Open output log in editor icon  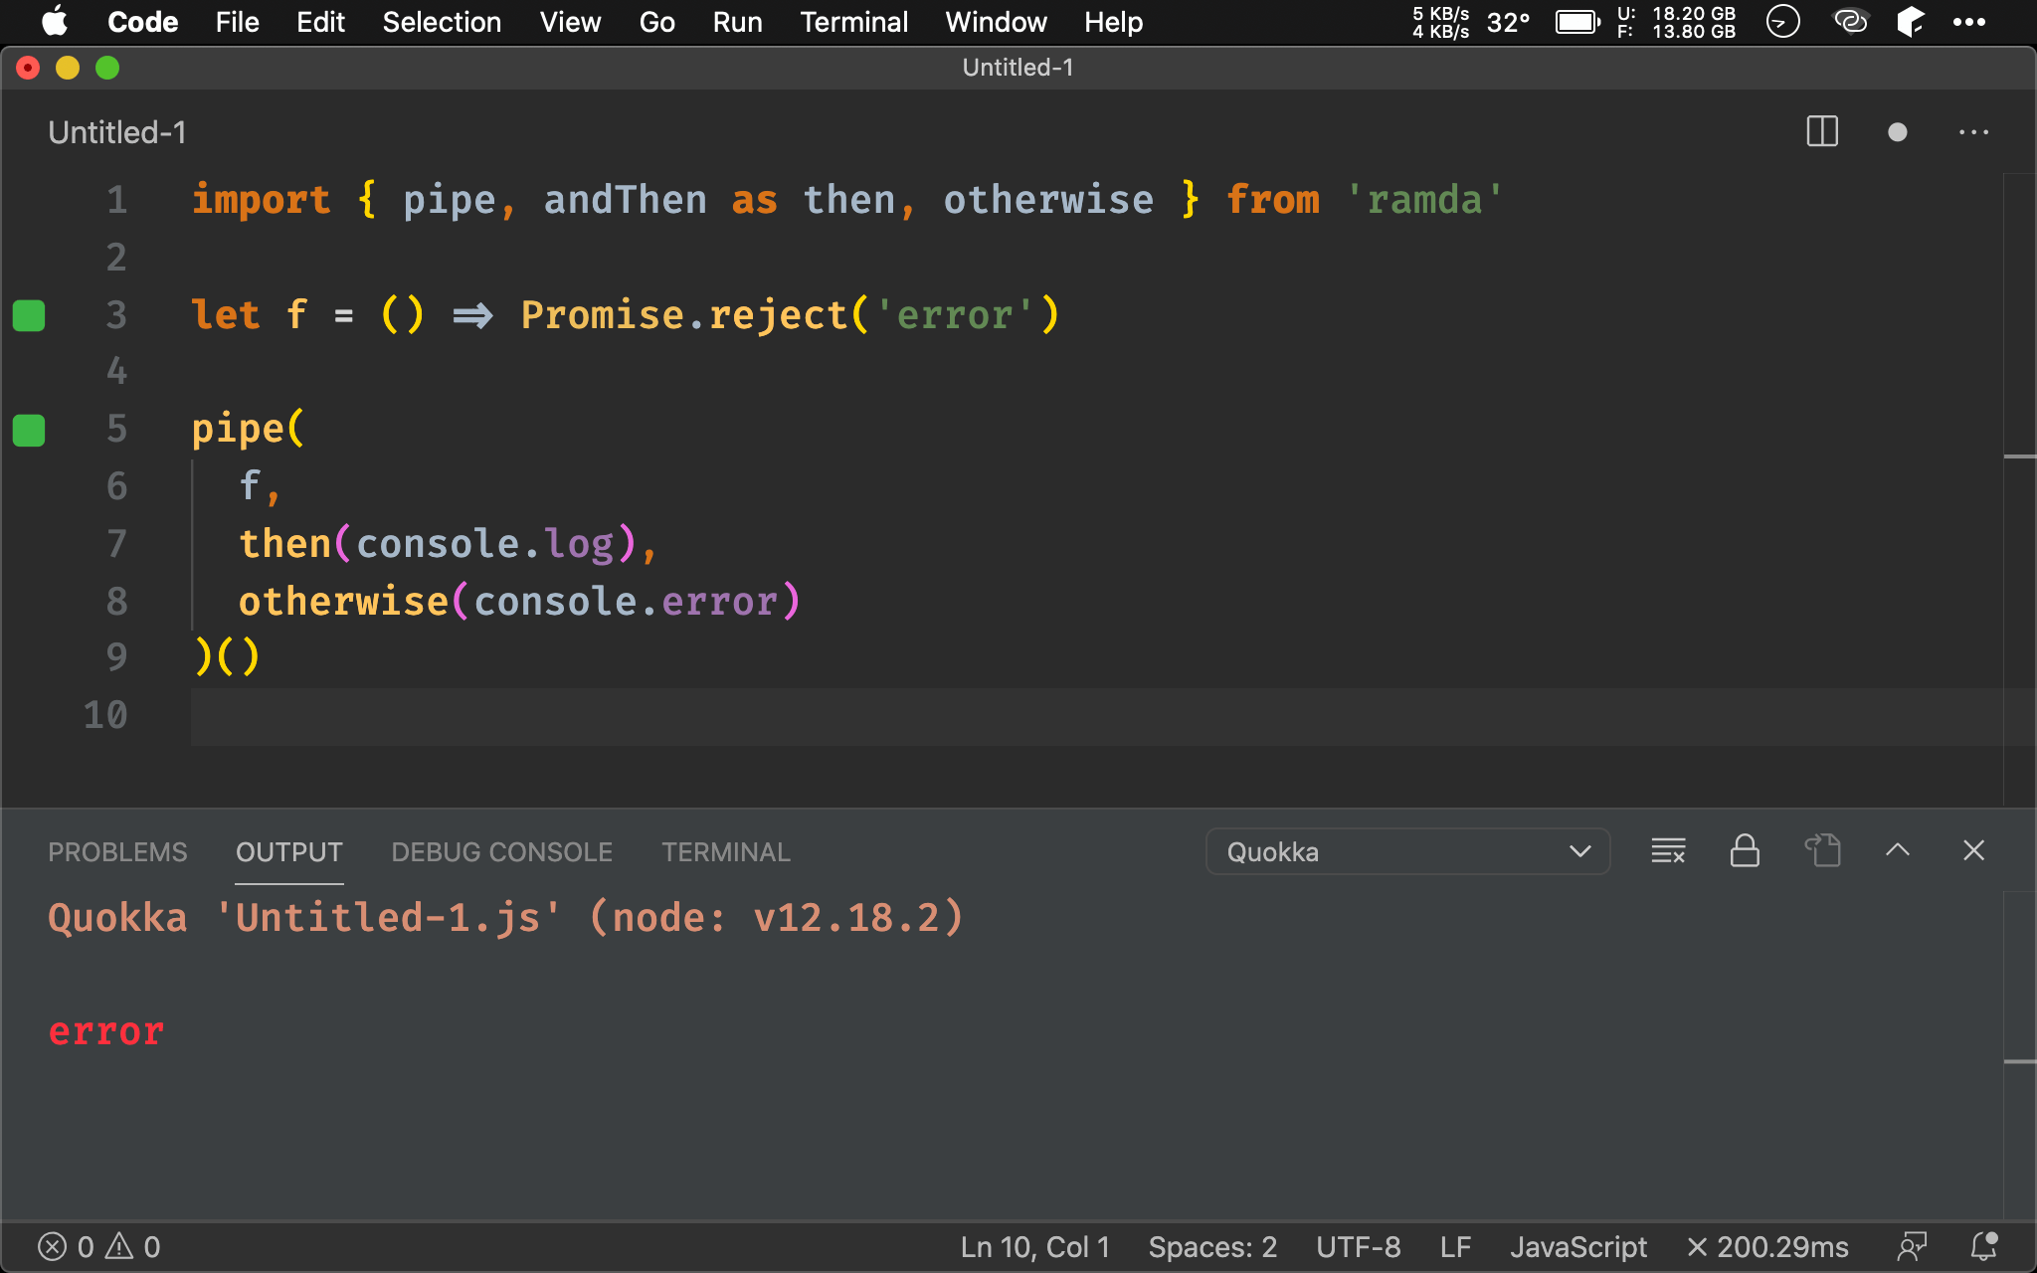tap(1822, 851)
